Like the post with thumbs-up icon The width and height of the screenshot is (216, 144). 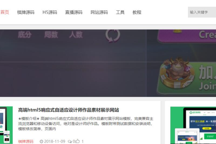[77, 141]
